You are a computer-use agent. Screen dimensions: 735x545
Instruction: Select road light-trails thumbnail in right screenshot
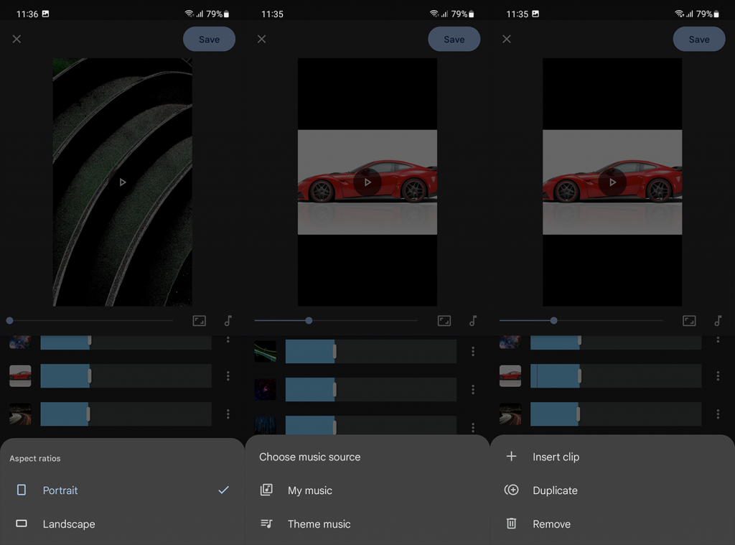click(x=510, y=414)
